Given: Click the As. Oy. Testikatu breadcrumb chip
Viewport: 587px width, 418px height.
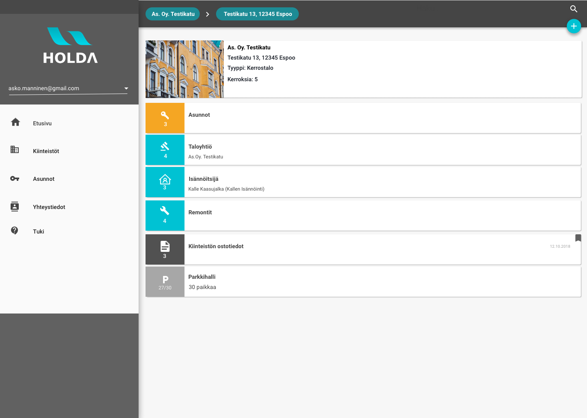Looking at the screenshot, I should (x=173, y=14).
